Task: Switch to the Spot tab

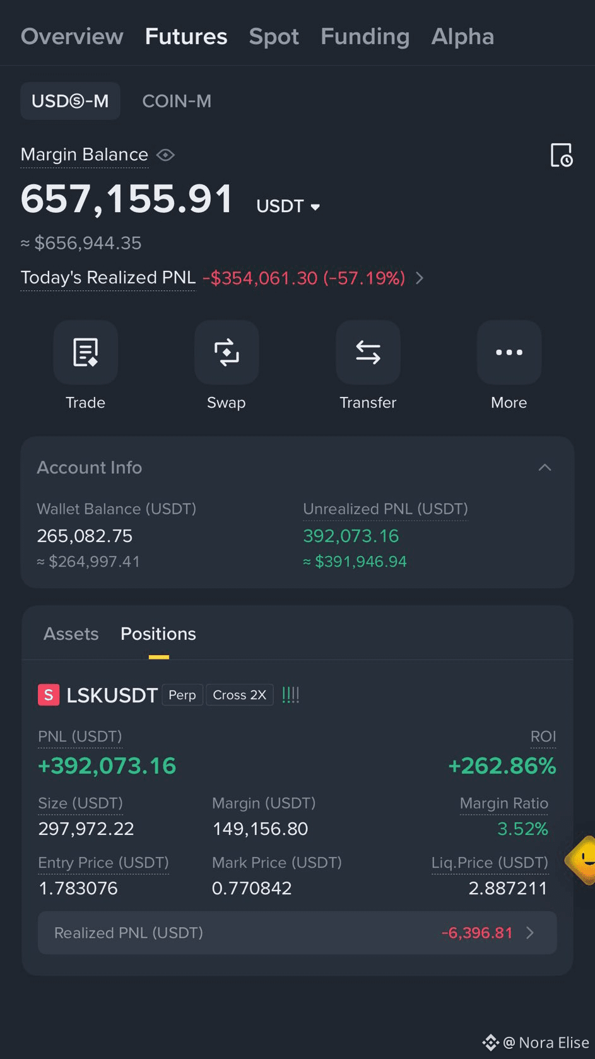Action: [274, 37]
